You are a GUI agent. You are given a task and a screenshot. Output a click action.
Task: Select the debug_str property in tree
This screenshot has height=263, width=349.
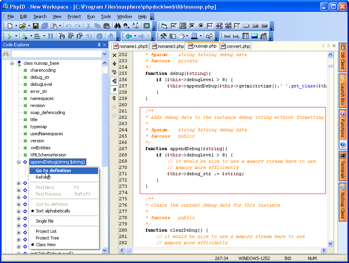click(x=40, y=77)
